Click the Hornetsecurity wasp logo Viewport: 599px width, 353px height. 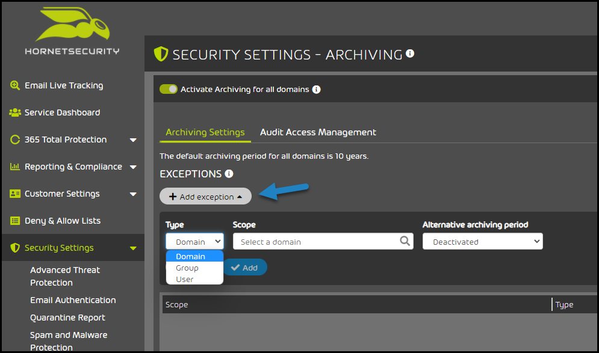[x=73, y=24]
